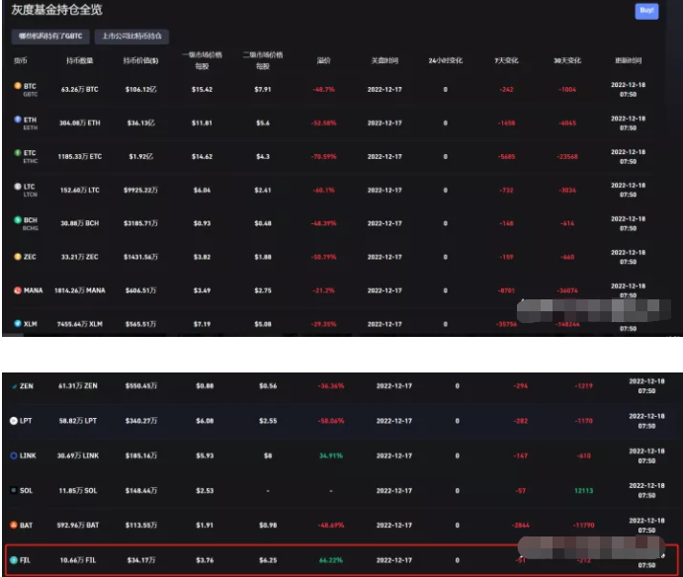Image resolution: width=683 pixels, height=577 pixels.
Task: Click the BCH coin icon
Action: [x=17, y=219]
